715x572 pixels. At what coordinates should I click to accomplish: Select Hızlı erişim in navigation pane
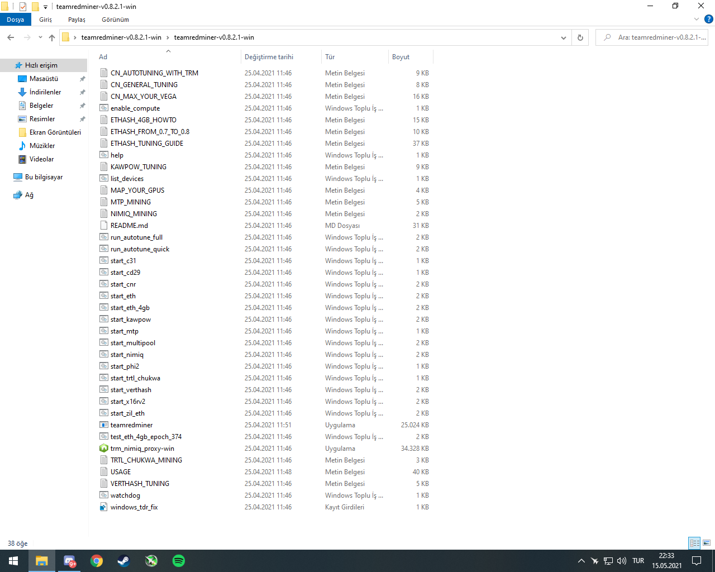tap(44, 65)
